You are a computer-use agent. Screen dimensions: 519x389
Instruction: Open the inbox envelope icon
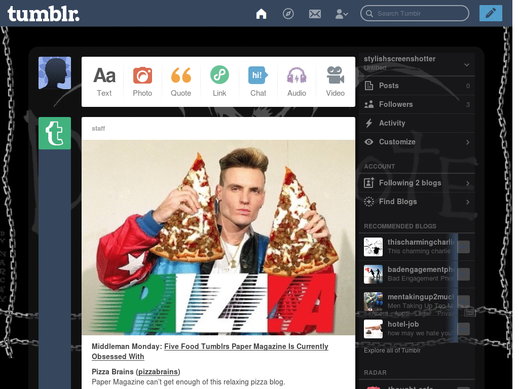pos(315,14)
